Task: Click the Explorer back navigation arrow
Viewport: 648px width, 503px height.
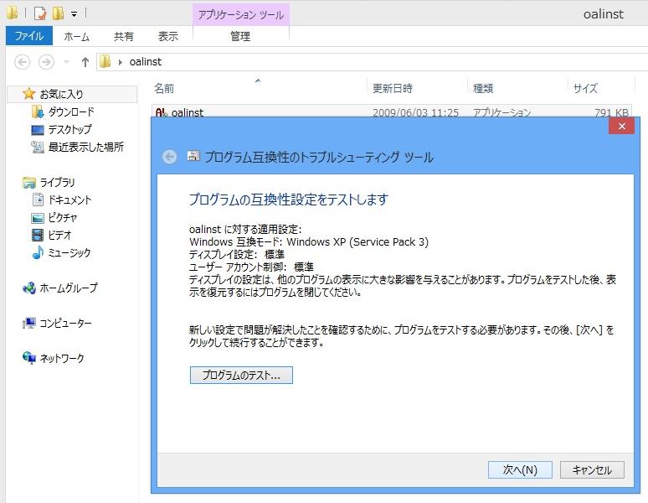Action: pos(23,62)
